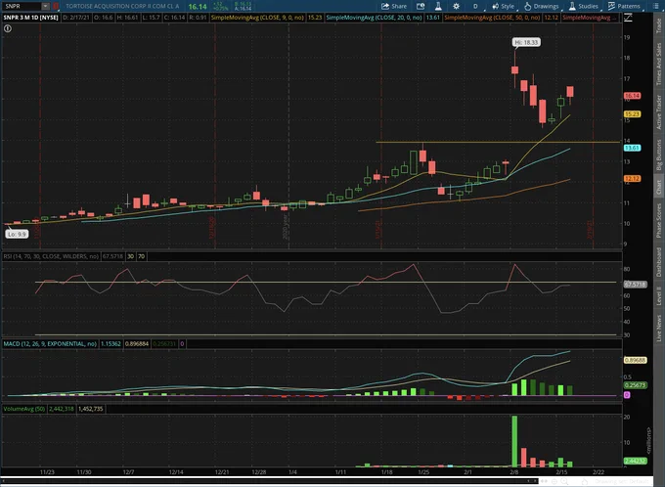Click the red 16.14 last price tag
This screenshot has width=665, height=487.
pyautogui.click(x=632, y=96)
